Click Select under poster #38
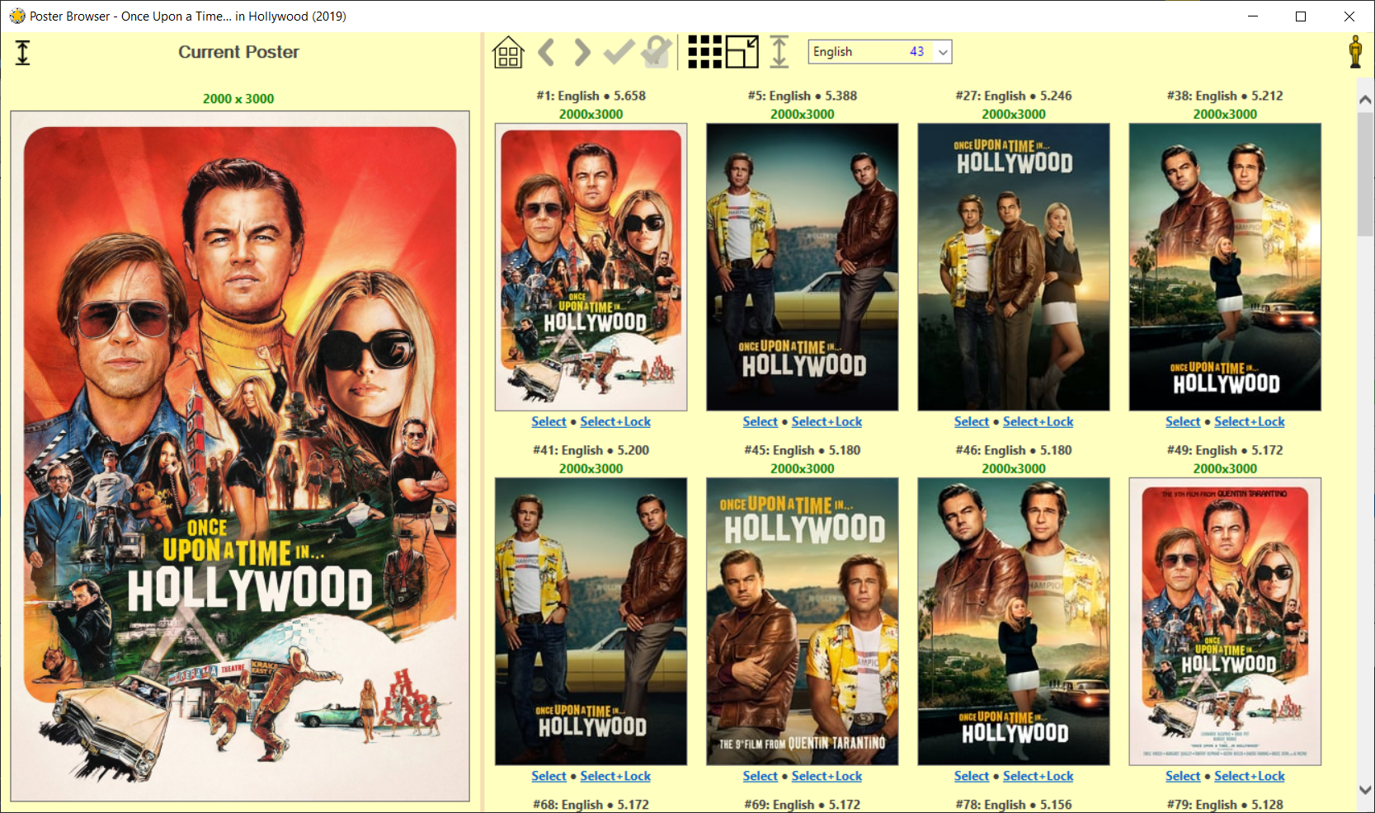Screen dimensions: 1375x813 tap(1183, 421)
